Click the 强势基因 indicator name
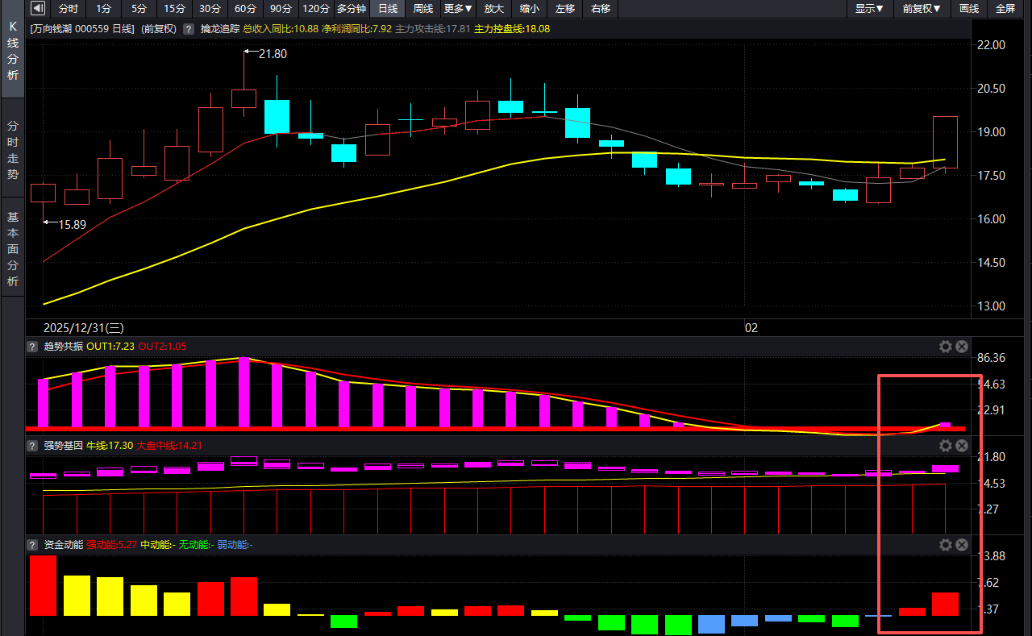This screenshot has width=1032, height=636. pos(63,446)
